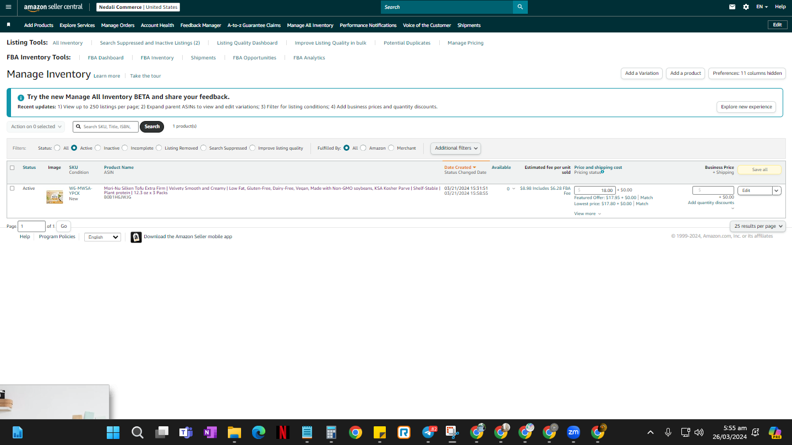Open Windows taskbar search
Image resolution: width=792 pixels, height=445 pixels.
click(138, 432)
